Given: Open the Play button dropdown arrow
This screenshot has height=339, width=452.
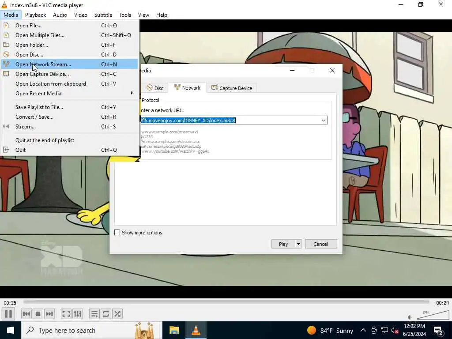Looking at the screenshot, I should pyautogui.click(x=298, y=244).
